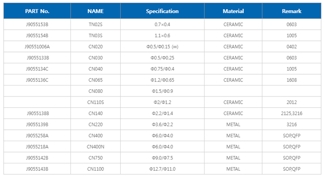Select METAL material for CN220 row
This screenshot has width=324, height=176.
coord(233,124)
